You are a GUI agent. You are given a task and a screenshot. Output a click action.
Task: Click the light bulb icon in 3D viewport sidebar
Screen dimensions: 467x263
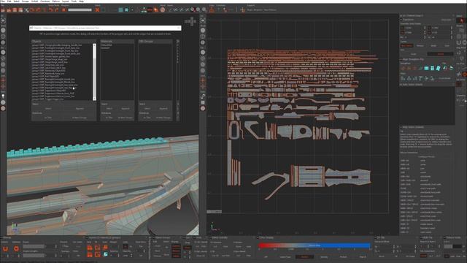(x=3, y=96)
